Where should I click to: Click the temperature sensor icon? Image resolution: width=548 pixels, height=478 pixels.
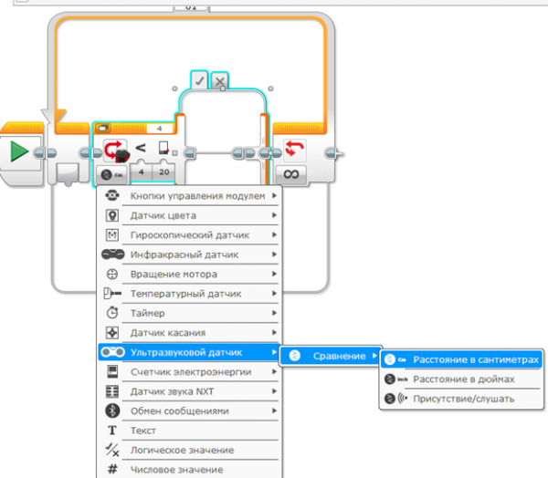112,294
